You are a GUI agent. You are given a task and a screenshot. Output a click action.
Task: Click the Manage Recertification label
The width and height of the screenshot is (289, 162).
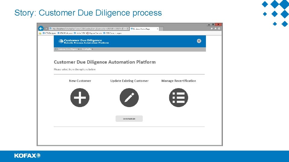[x=179, y=81]
